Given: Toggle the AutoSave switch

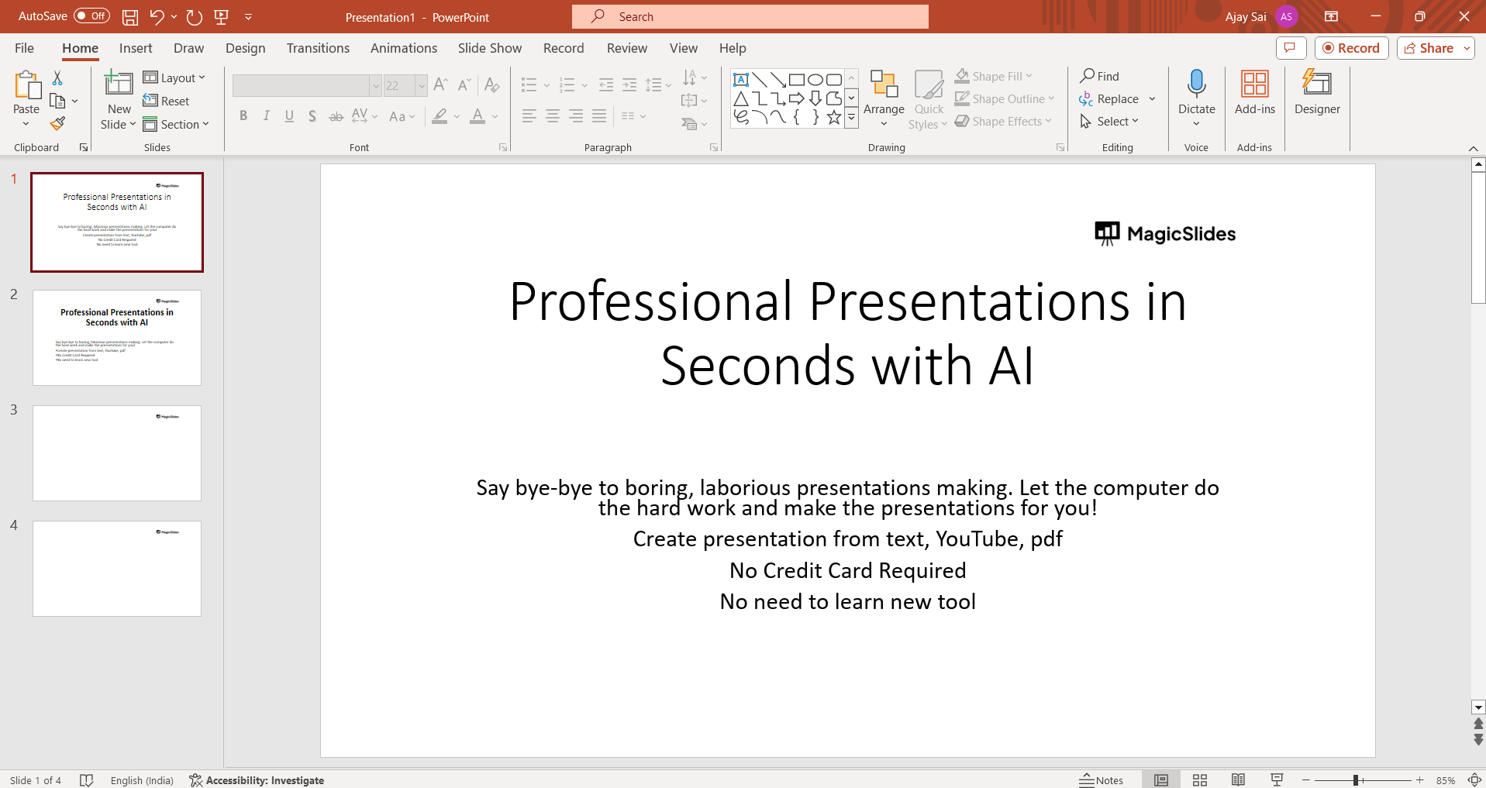Looking at the screenshot, I should click(91, 16).
